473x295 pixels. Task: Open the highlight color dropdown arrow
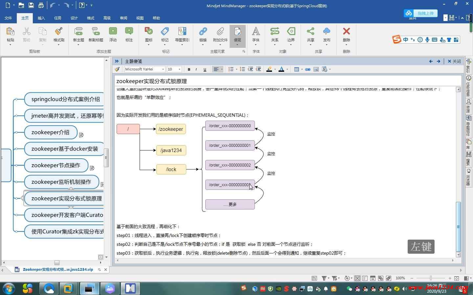tap(275, 69)
